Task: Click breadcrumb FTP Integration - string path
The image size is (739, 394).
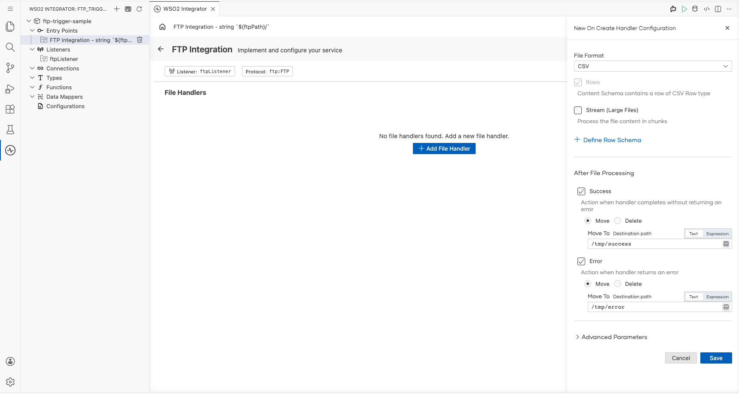Action: click(x=221, y=27)
